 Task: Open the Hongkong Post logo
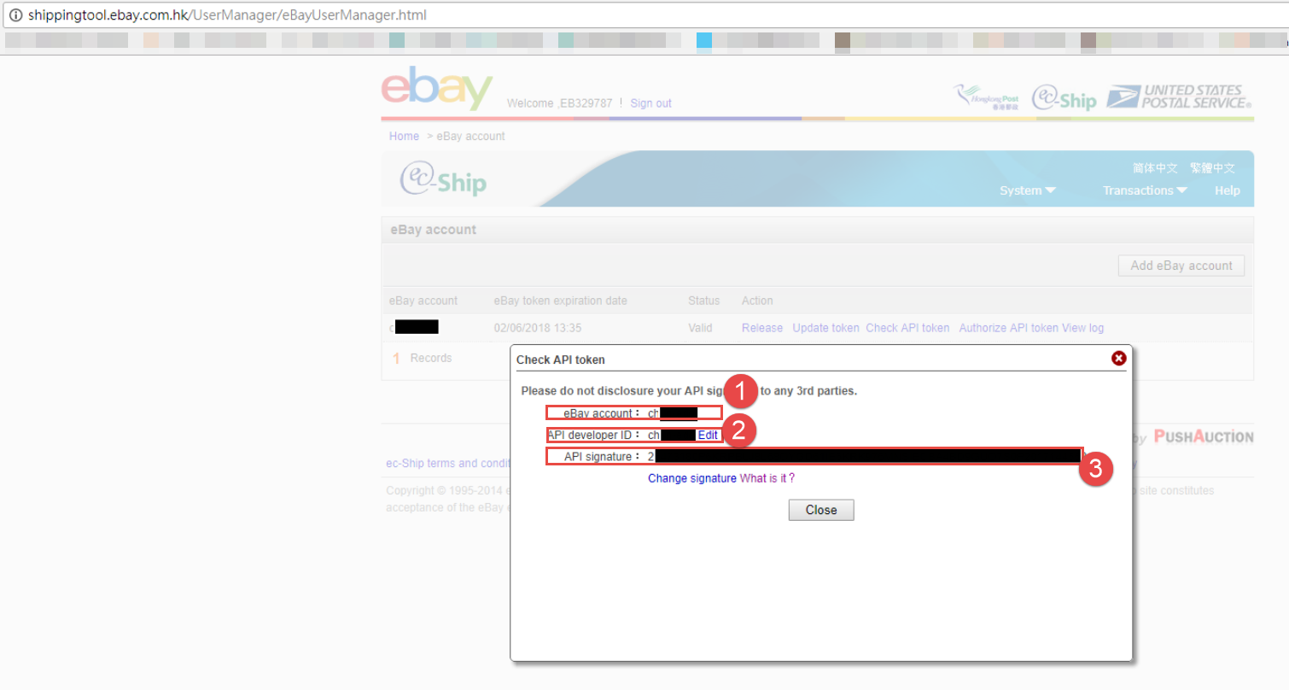pos(988,98)
